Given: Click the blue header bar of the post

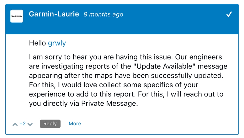Looking at the screenshot, I should [x=122, y=19].
